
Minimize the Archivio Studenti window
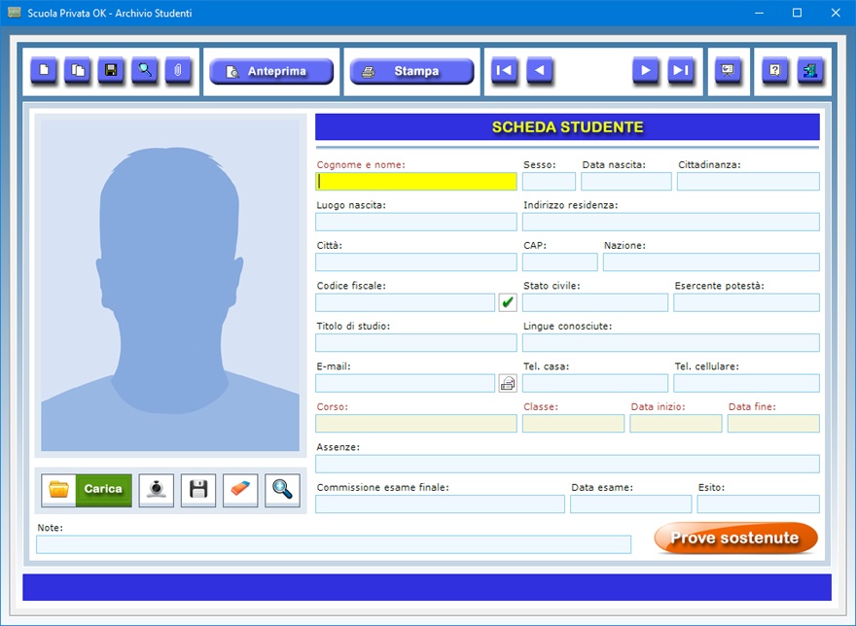tap(759, 13)
